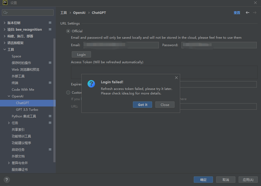The image size is (261, 186).
Task: Open 工具 in the breadcrumb path
Action: pyautogui.click(x=64, y=12)
